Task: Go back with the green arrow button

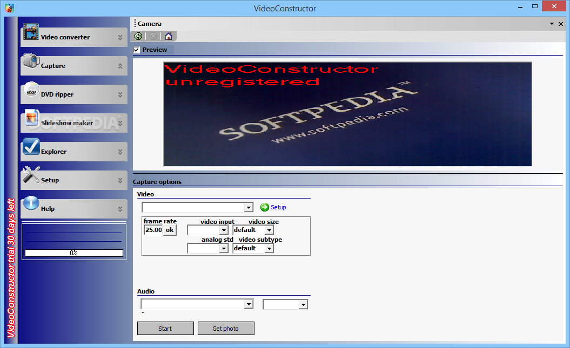Action: 138,36
